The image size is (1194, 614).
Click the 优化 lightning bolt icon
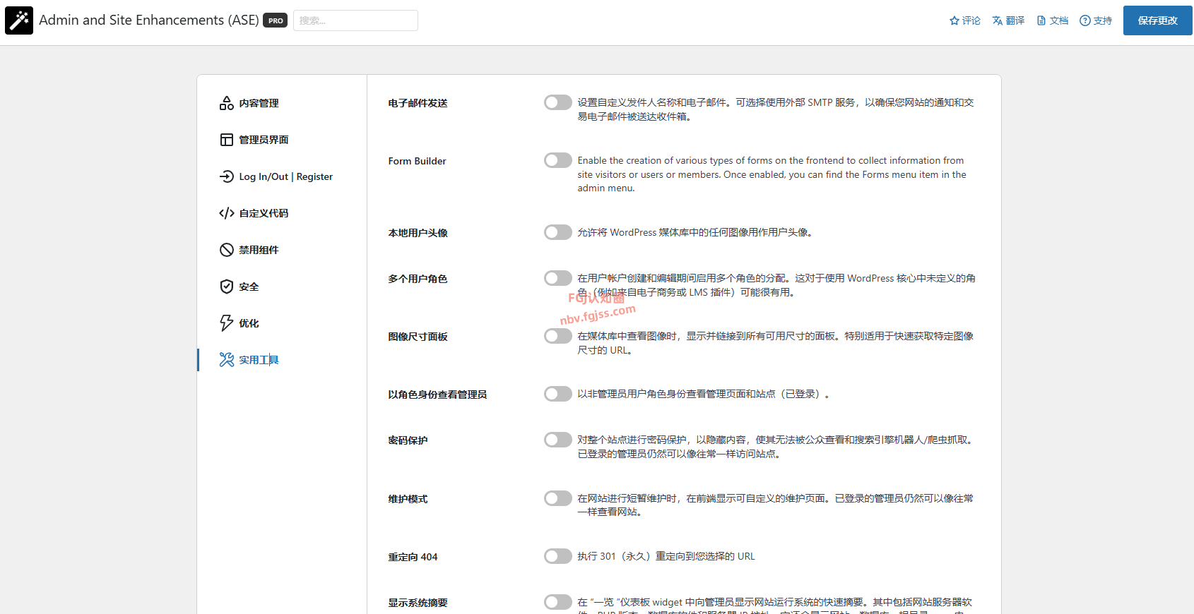click(x=227, y=323)
